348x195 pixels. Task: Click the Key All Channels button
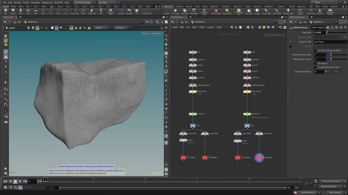pyautogui.click(x=328, y=186)
